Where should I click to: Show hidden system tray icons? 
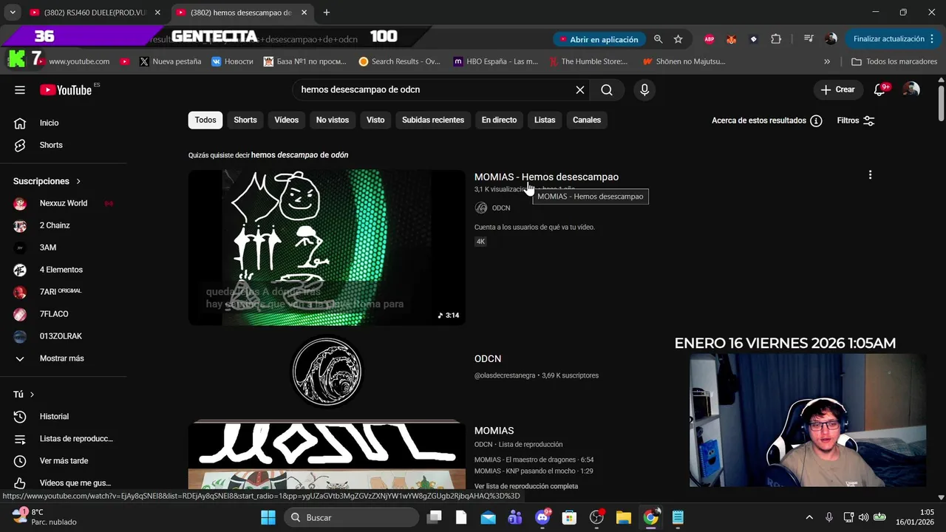tap(809, 517)
